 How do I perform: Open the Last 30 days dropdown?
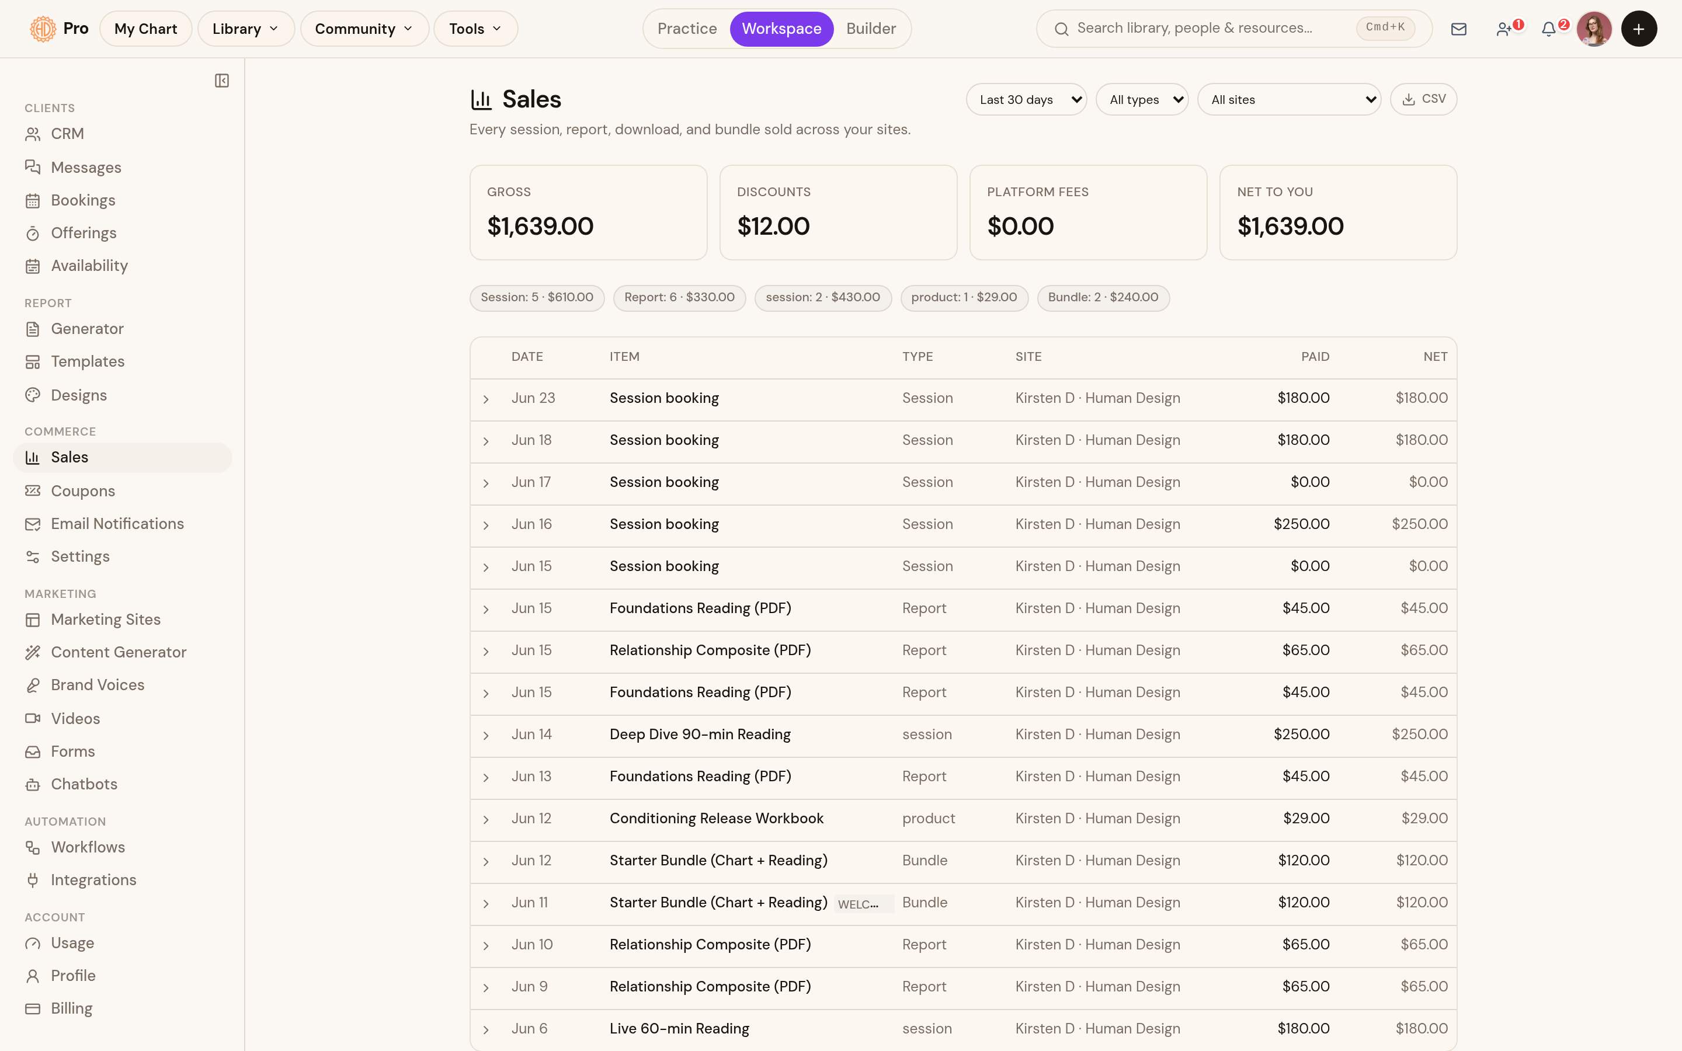1026,99
